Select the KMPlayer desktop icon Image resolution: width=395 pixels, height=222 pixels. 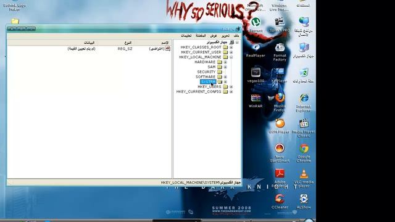279,75
